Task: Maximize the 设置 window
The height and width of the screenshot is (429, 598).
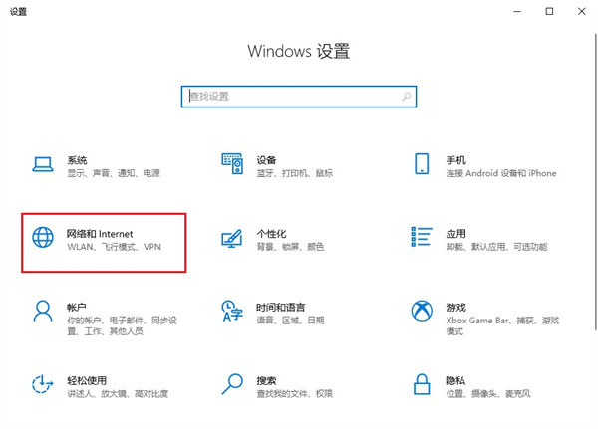Action: point(549,11)
